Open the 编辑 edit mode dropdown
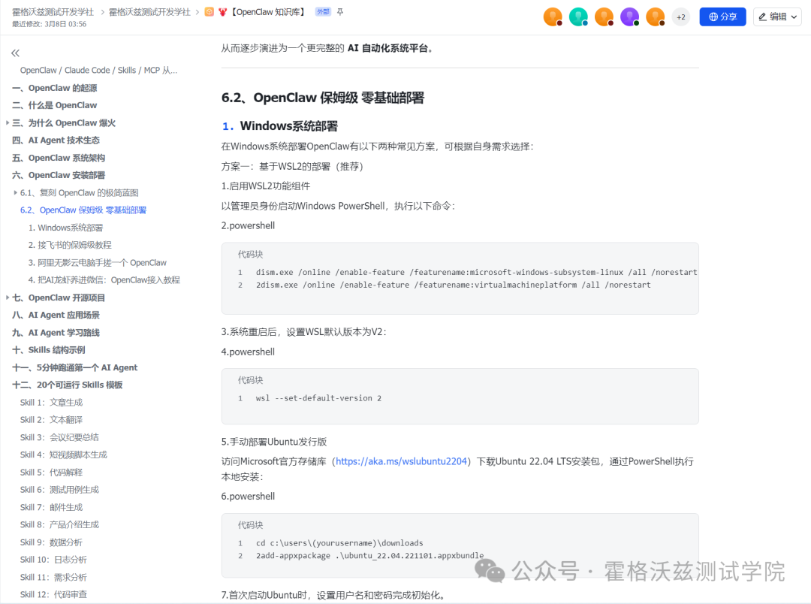This screenshot has height=604, width=811. pos(777,17)
